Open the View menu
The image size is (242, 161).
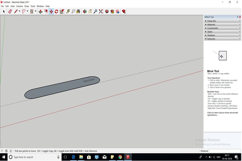[13, 6]
